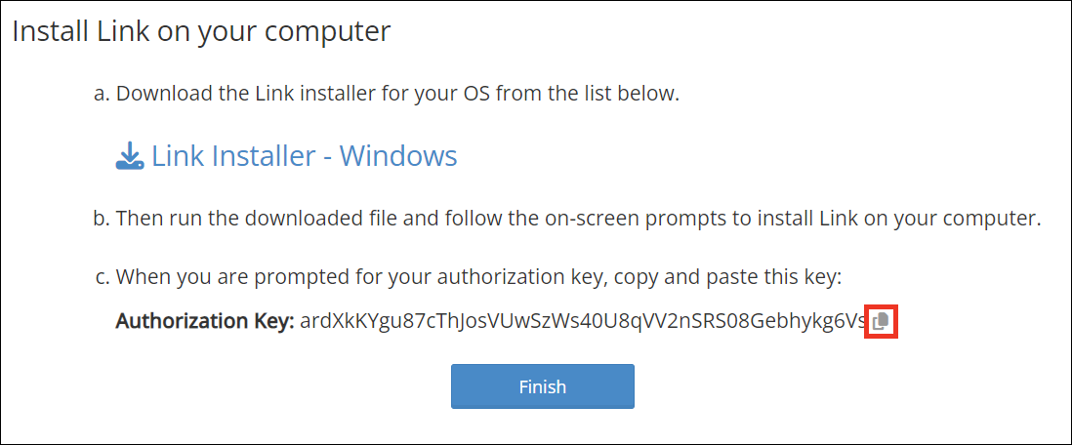The height and width of the screenshot is (445, 1072).
Task: Click the Install Link on your computer heading
Action: pyautogui.click(x=201, y=31)
